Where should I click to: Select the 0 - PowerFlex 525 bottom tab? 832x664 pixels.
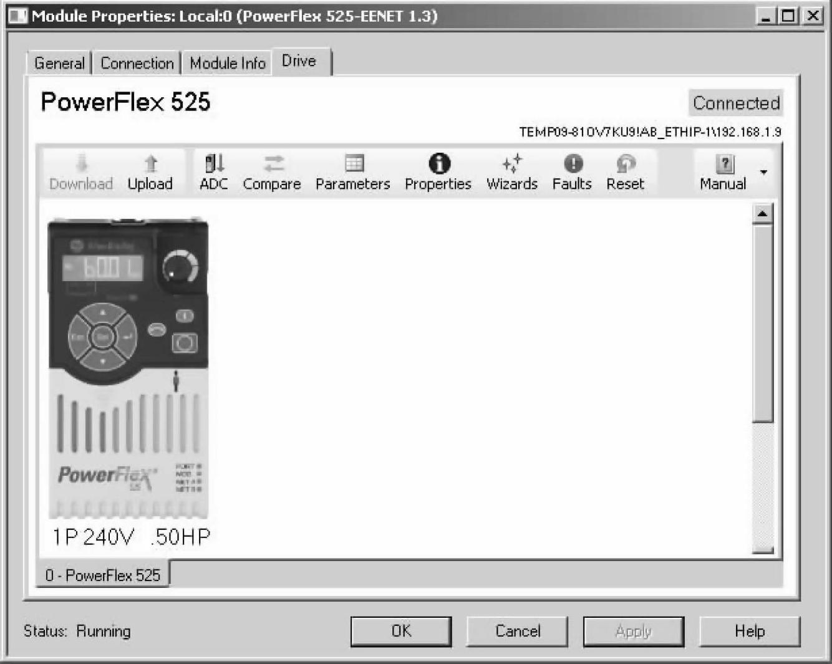[x=103, y=575]
